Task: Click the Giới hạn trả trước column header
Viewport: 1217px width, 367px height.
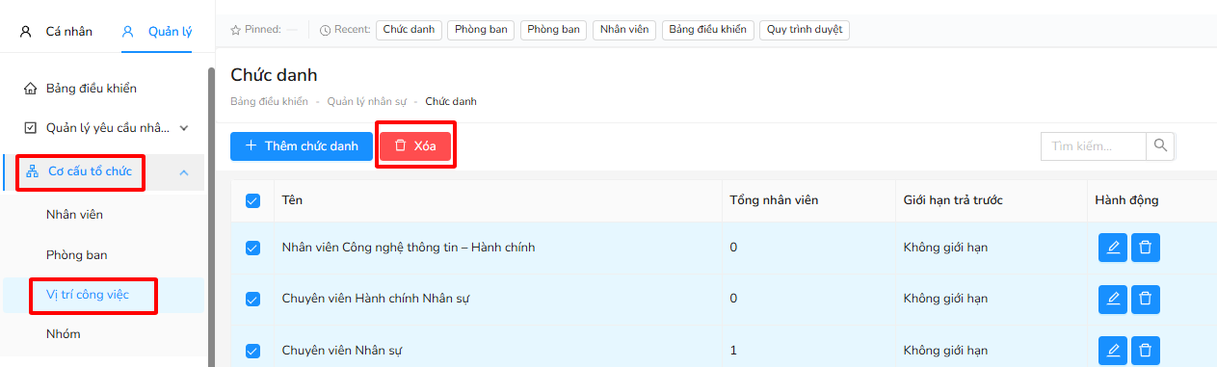Action: coord(953,200)
